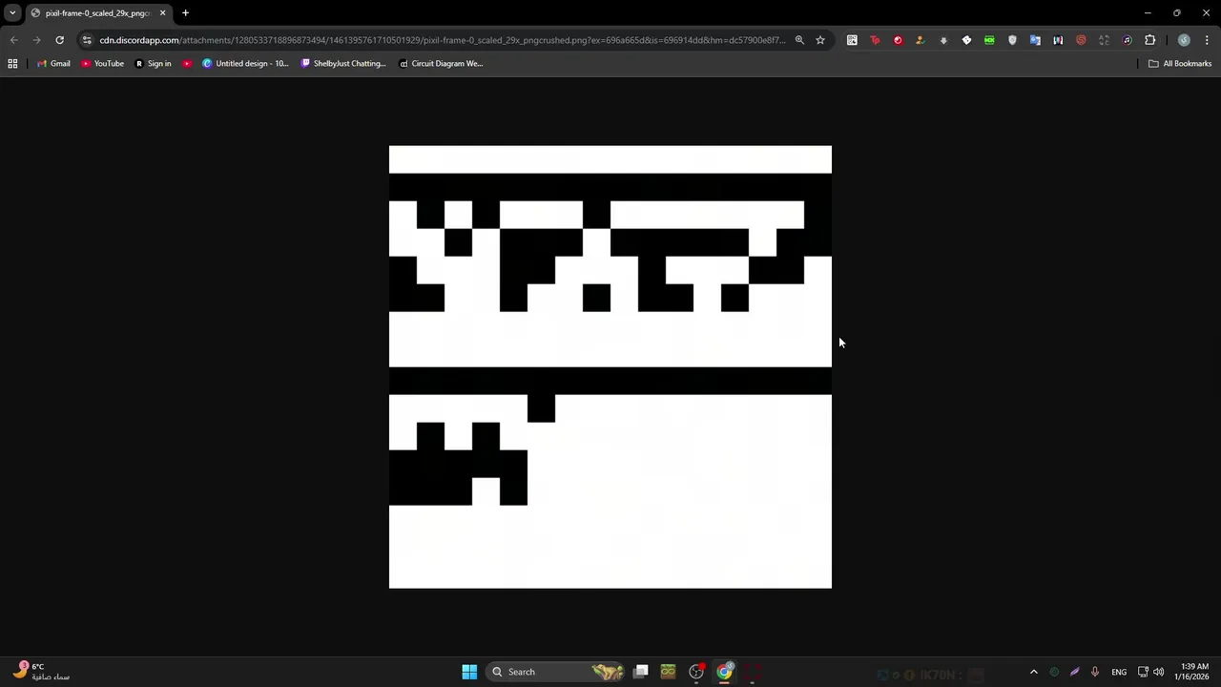Open the Gmail bookmark

click(53, 63)
